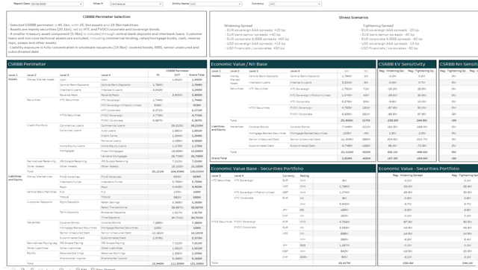
Task: Click the 'IN' column header in CSRBB Perimeter
Action: [x=158, y=75]
